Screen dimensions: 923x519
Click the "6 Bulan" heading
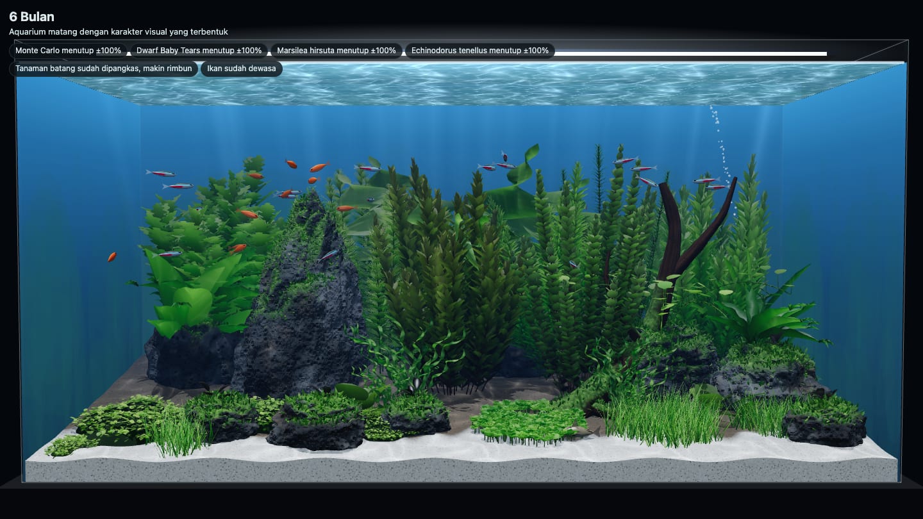point(31,17)
